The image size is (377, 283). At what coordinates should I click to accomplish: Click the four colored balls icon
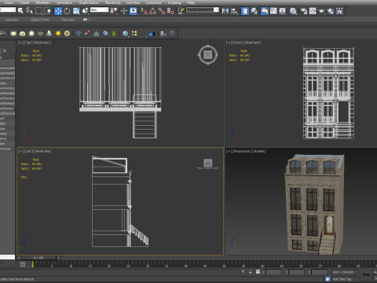[x=134, y=34]
